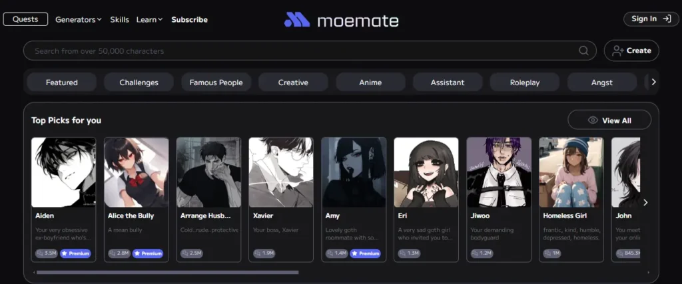Click the "Alice the Bully" card title
Screen dimensions: 682x284
coord(131,215)
